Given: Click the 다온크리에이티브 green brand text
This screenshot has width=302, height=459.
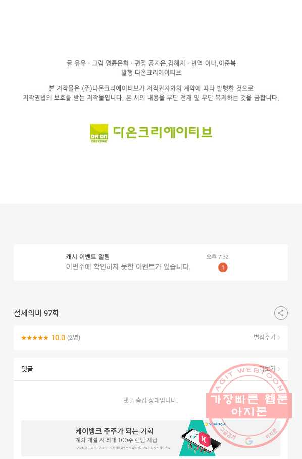Looking at the screenshot, I should 163,132.
